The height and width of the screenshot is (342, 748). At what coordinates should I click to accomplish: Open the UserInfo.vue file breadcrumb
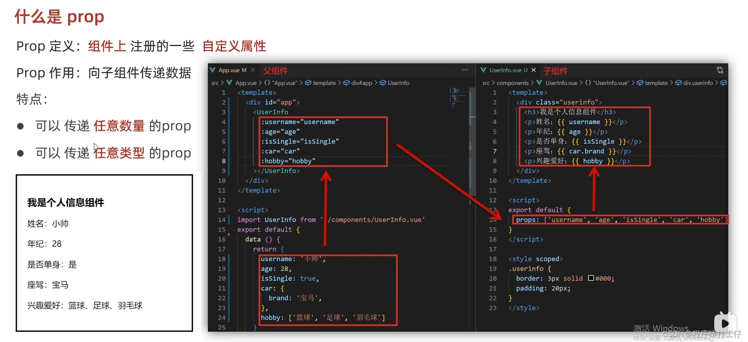561,83
